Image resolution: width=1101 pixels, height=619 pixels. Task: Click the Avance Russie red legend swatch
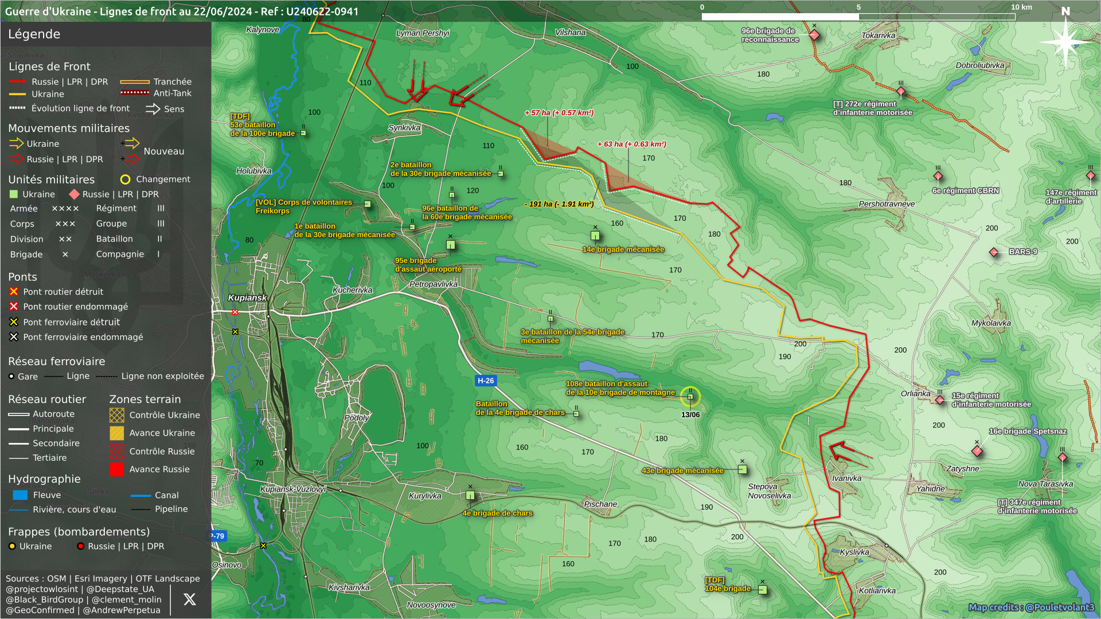click(x=117, y=469)
